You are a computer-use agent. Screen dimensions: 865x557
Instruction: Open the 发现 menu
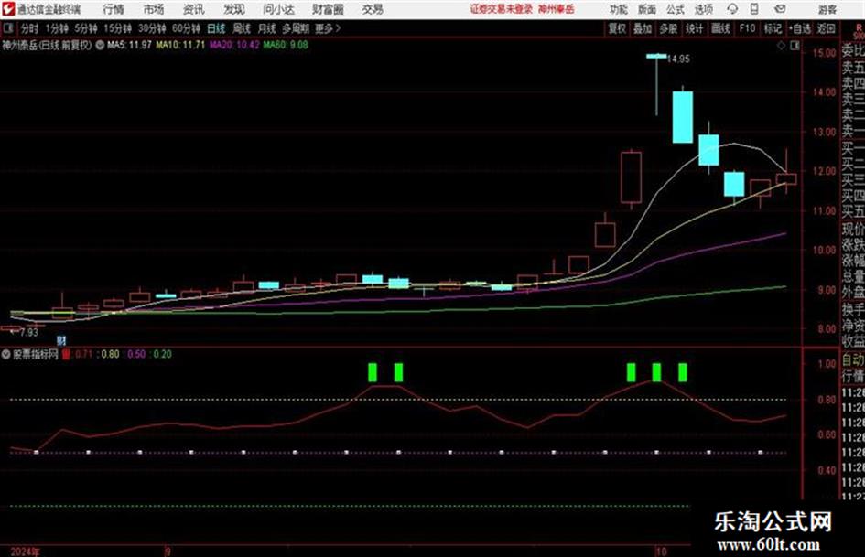(x=234, y=9)
